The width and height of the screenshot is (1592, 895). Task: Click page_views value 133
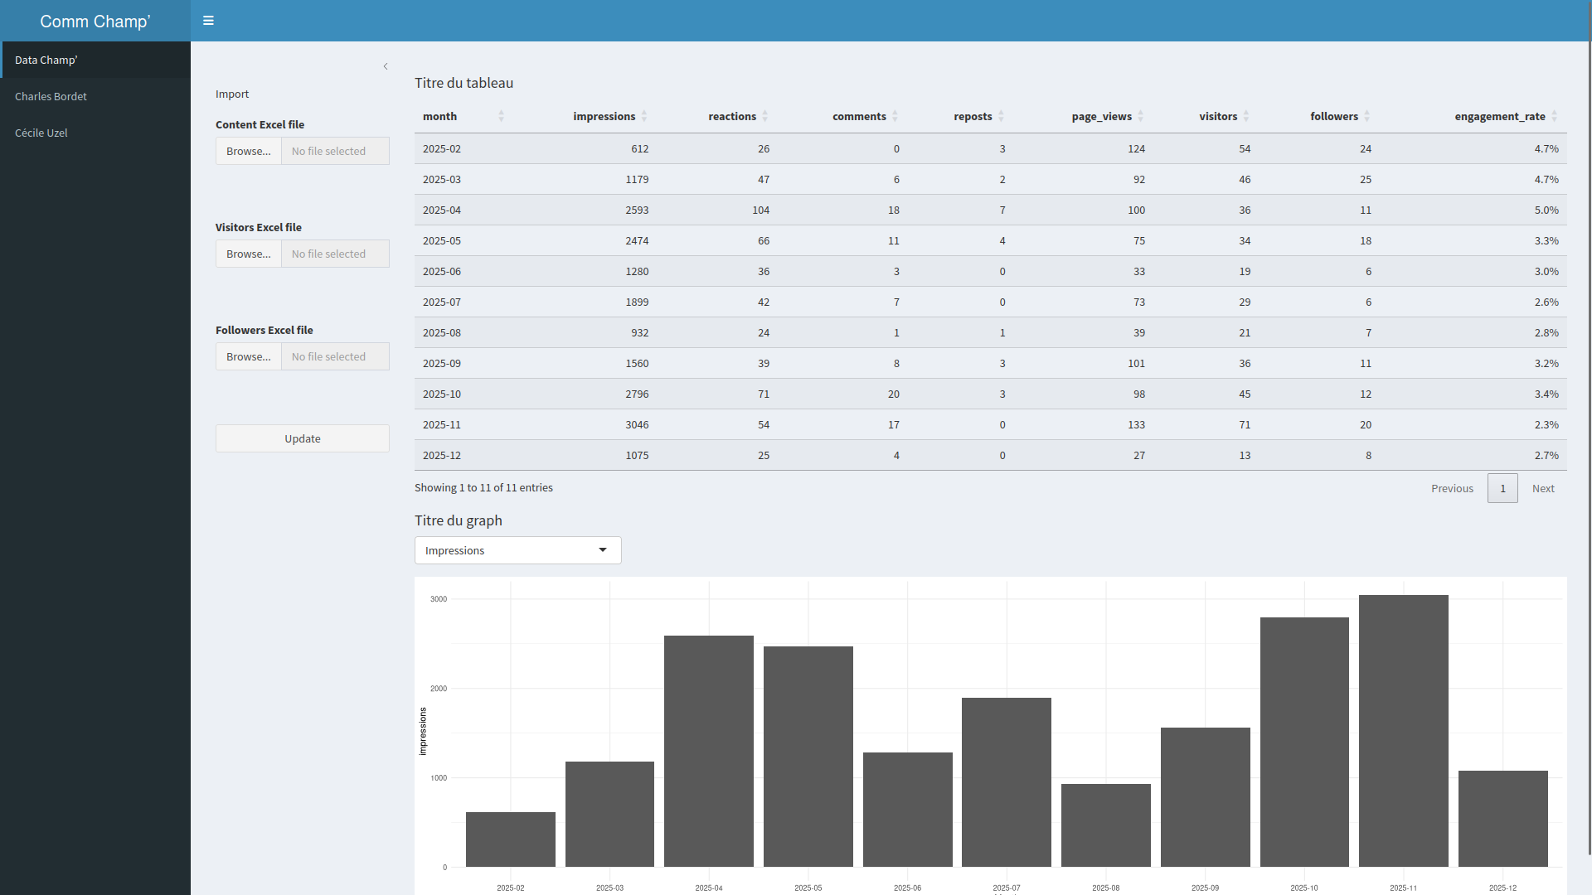[1136, 424]
